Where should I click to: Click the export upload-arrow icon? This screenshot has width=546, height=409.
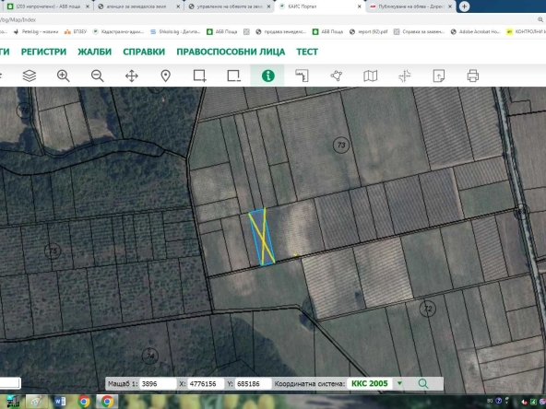pos(438,76)
